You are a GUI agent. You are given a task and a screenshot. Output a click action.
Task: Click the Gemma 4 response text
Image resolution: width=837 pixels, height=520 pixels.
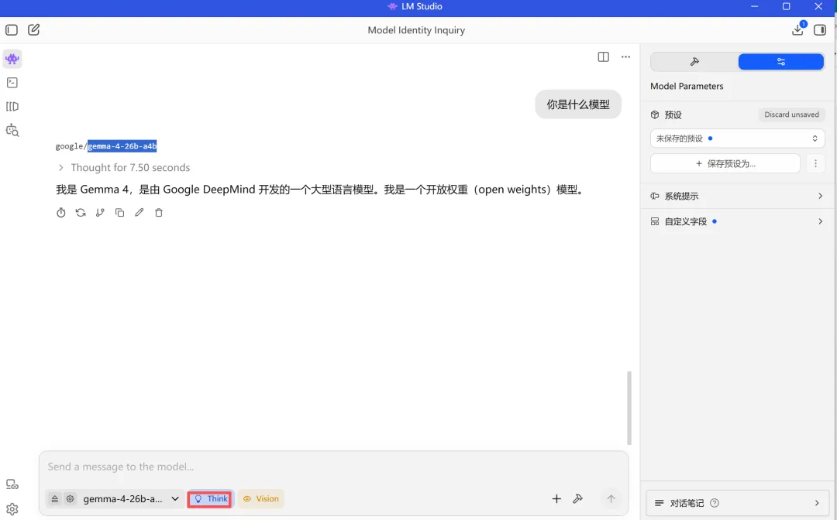point(321,190)
